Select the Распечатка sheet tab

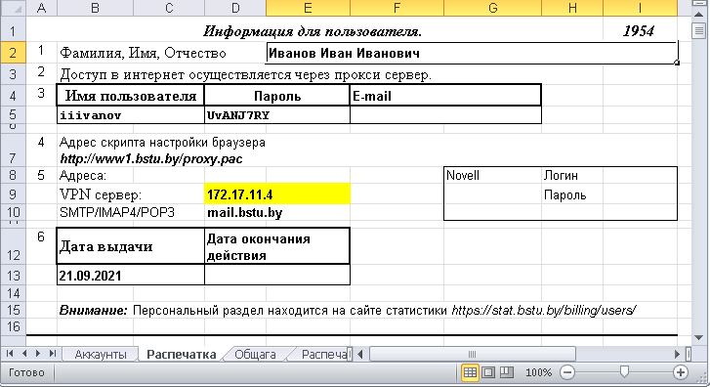point(181,355)
